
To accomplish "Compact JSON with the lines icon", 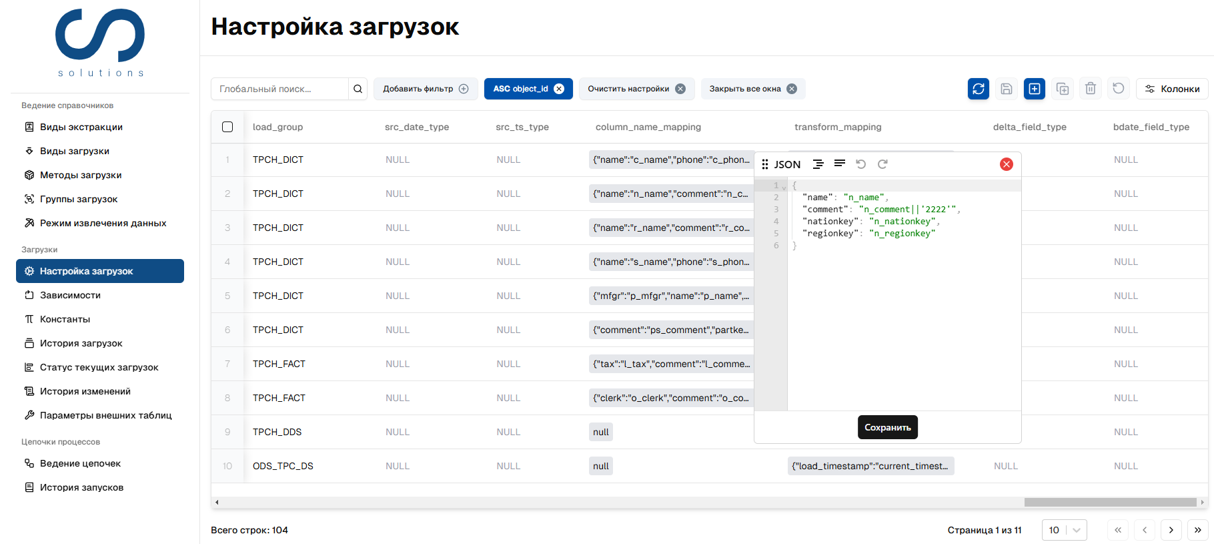I will tap(839, 164).
